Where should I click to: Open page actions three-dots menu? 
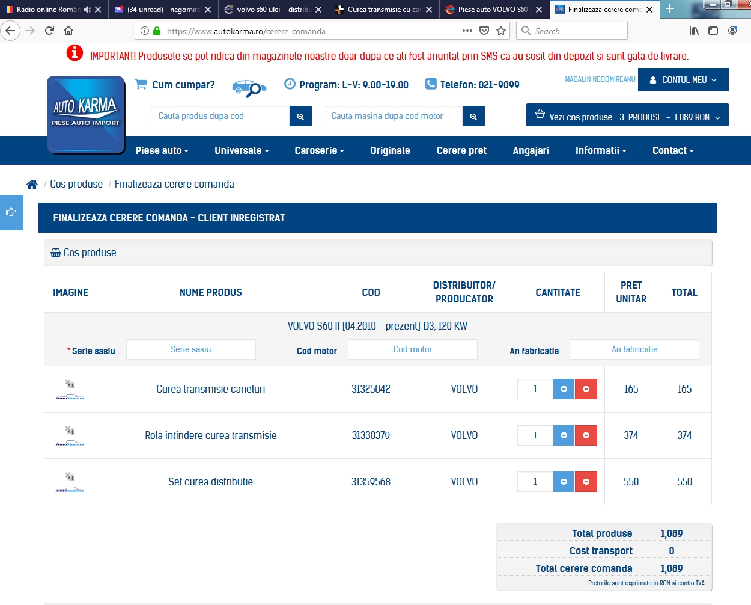[x=467, y=31]
